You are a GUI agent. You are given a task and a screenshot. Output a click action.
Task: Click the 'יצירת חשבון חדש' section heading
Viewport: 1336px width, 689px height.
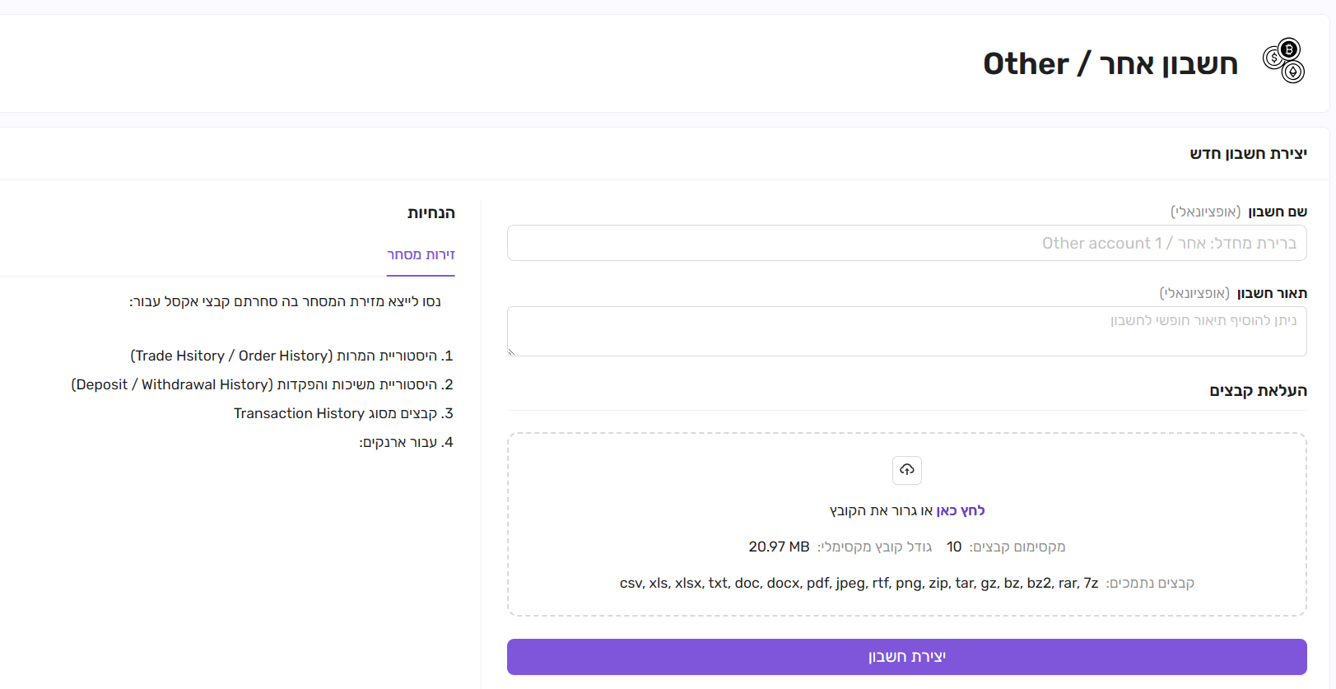pos(1248,154)
